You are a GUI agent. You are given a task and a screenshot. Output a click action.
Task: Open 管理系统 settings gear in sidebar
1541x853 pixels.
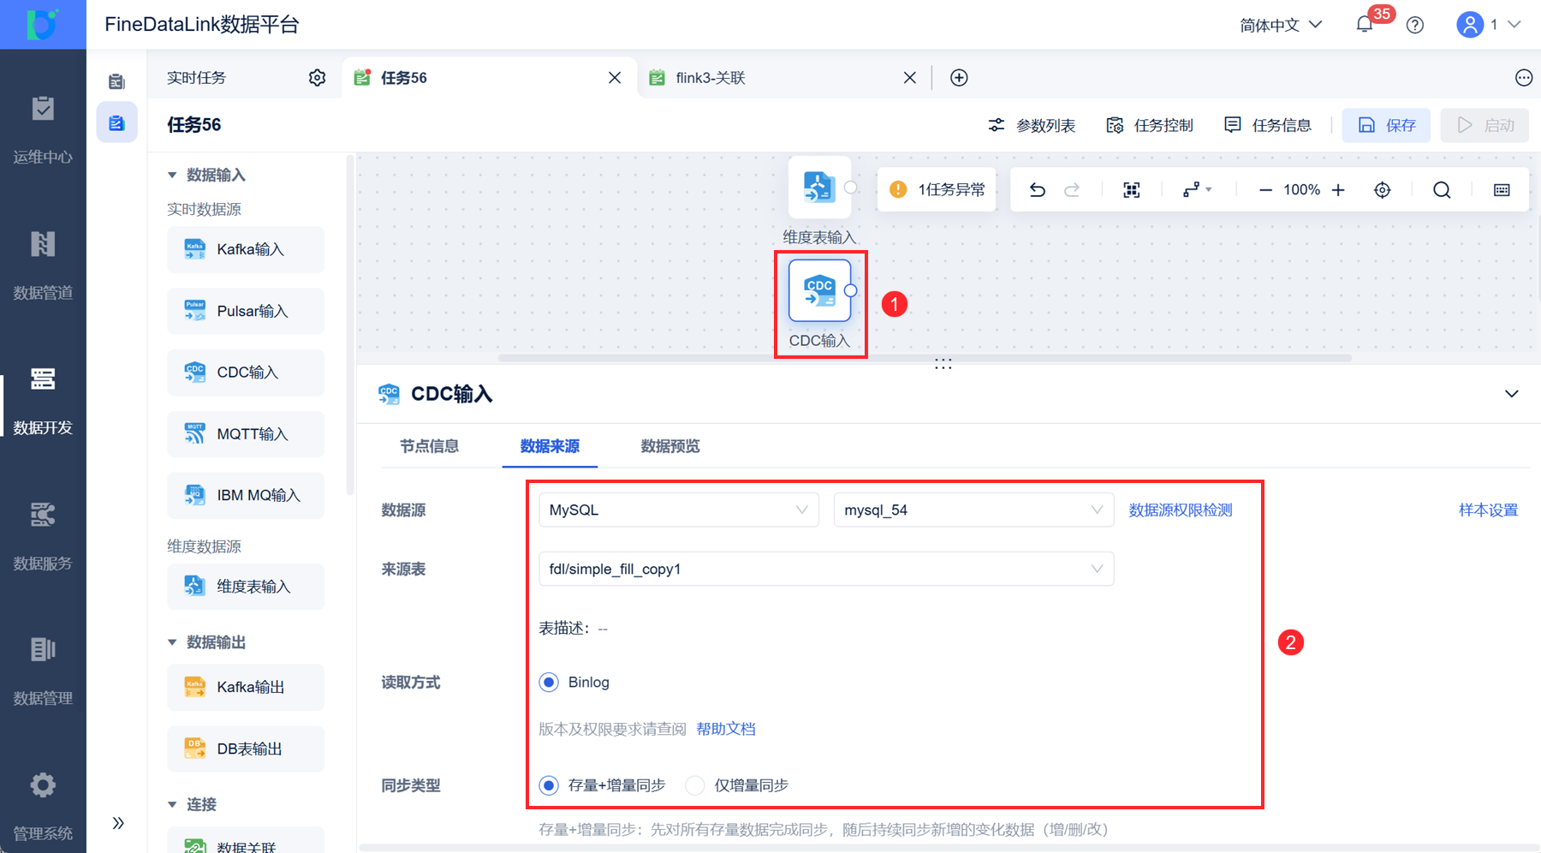pos(43,784)
